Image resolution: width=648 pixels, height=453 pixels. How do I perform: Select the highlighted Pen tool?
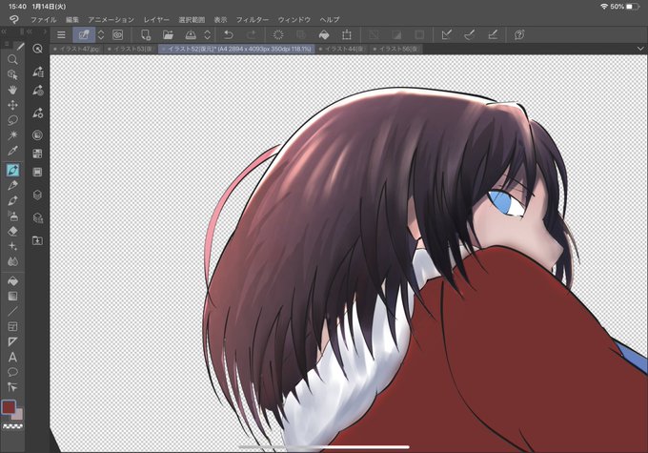click(x=12, y=170)
